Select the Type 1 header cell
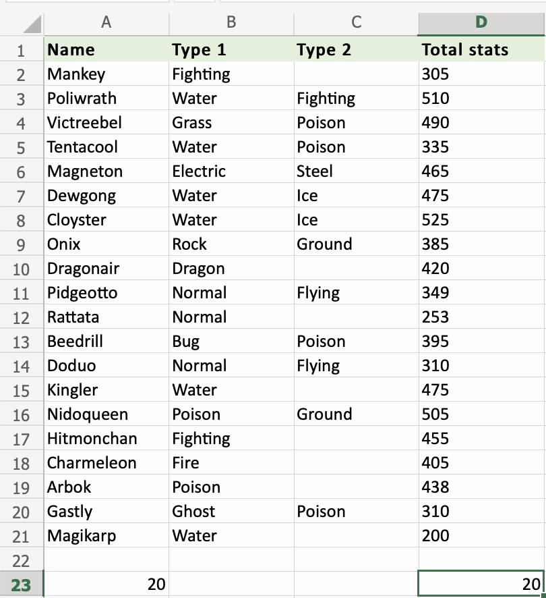Image resolution: width=546 pixels, height=598 pixels. tap(231, 50)
